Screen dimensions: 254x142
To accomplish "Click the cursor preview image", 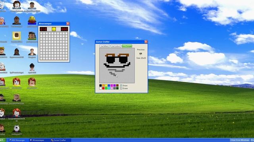I will pyautogui.click(x=140, y=54).
